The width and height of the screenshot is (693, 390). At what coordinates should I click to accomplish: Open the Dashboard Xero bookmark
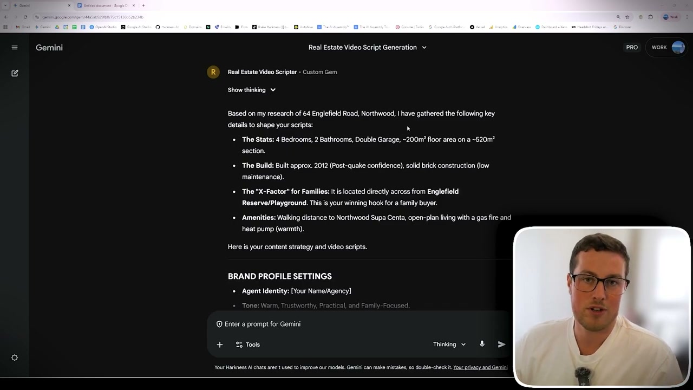[552, 27]
